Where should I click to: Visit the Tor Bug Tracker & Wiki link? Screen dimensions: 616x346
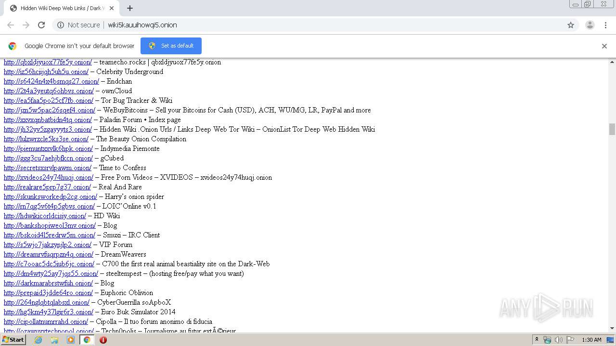[x=49, y=100]
